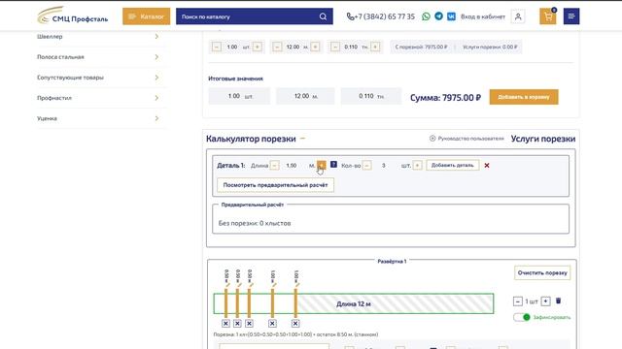
Task: Increase the 12.00 м. length stepper
Action: click(x=315, y=47)
